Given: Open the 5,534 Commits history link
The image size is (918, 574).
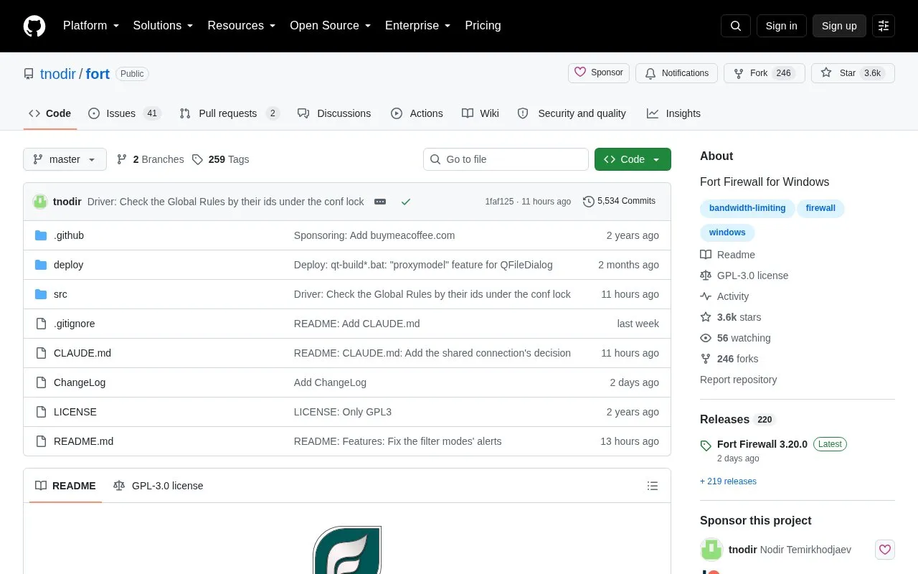Looking at the screenshot, I should (619, 201).
